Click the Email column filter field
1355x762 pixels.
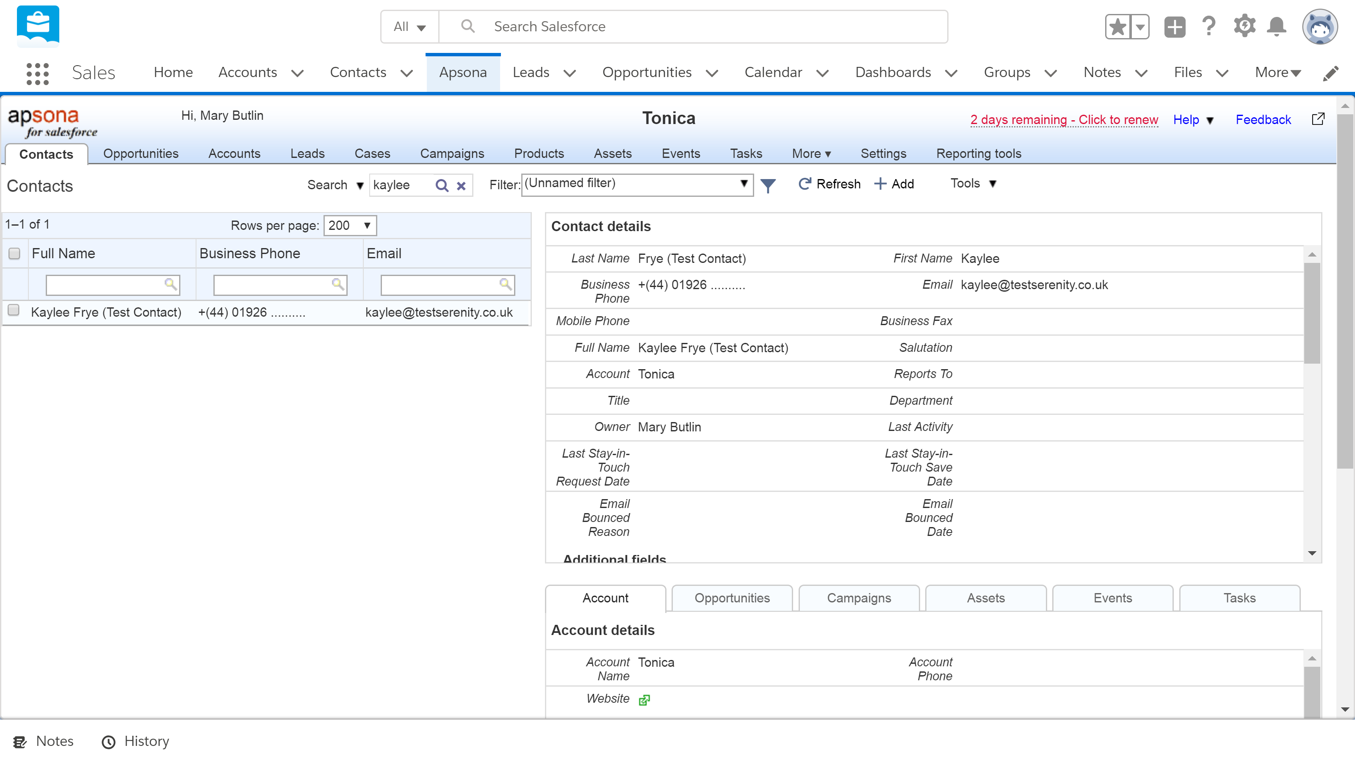pos(447,284)
